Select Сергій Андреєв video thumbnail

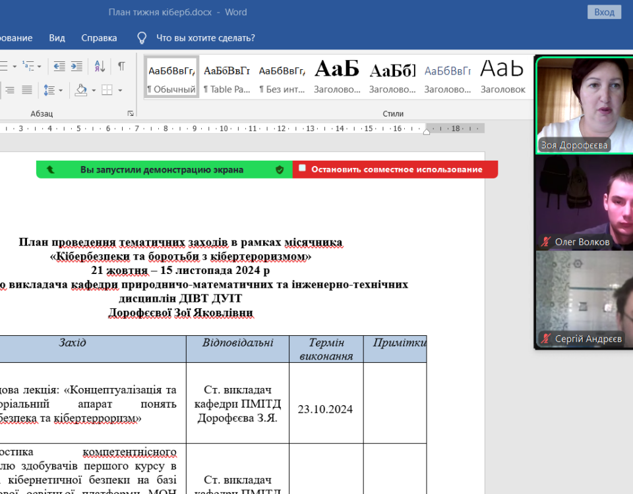[x=585, y=299]
